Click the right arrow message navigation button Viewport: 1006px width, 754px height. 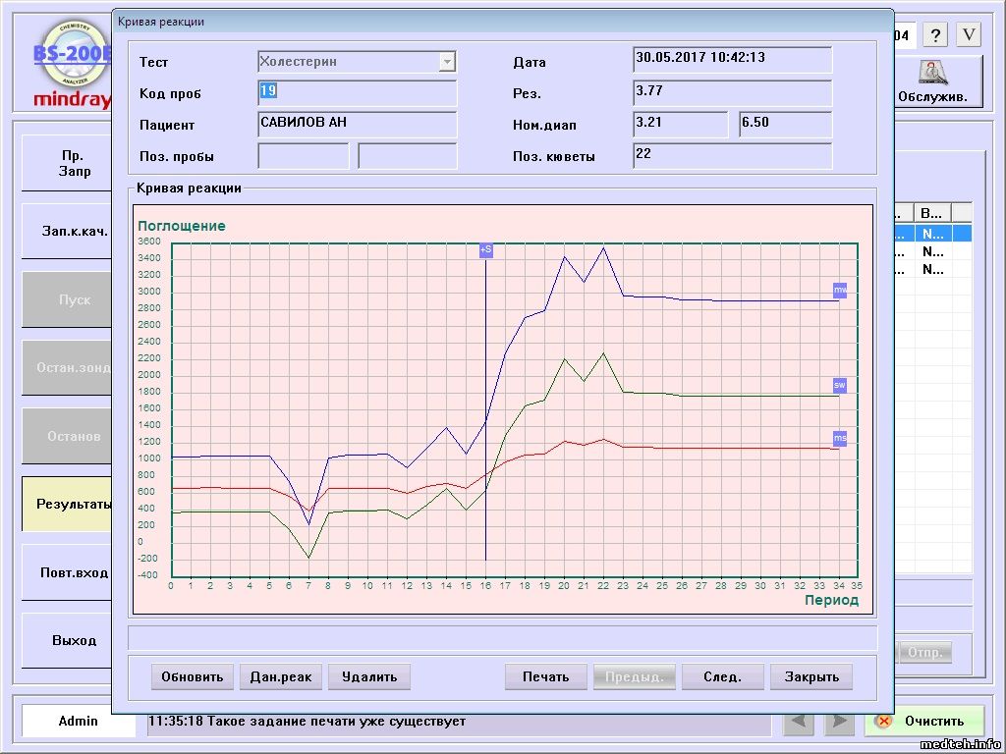(838, 722)
